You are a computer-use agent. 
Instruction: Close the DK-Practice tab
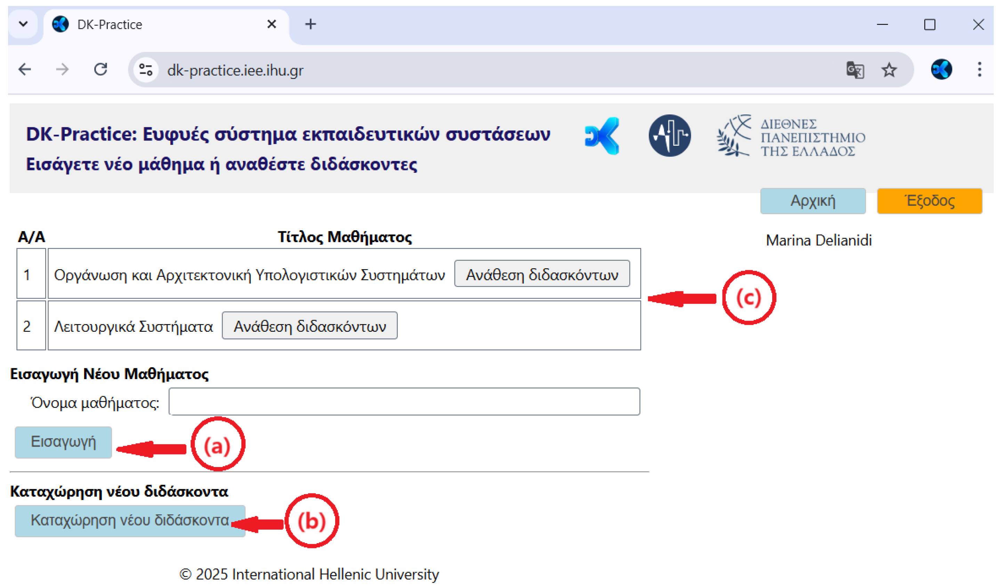point(272,24)
